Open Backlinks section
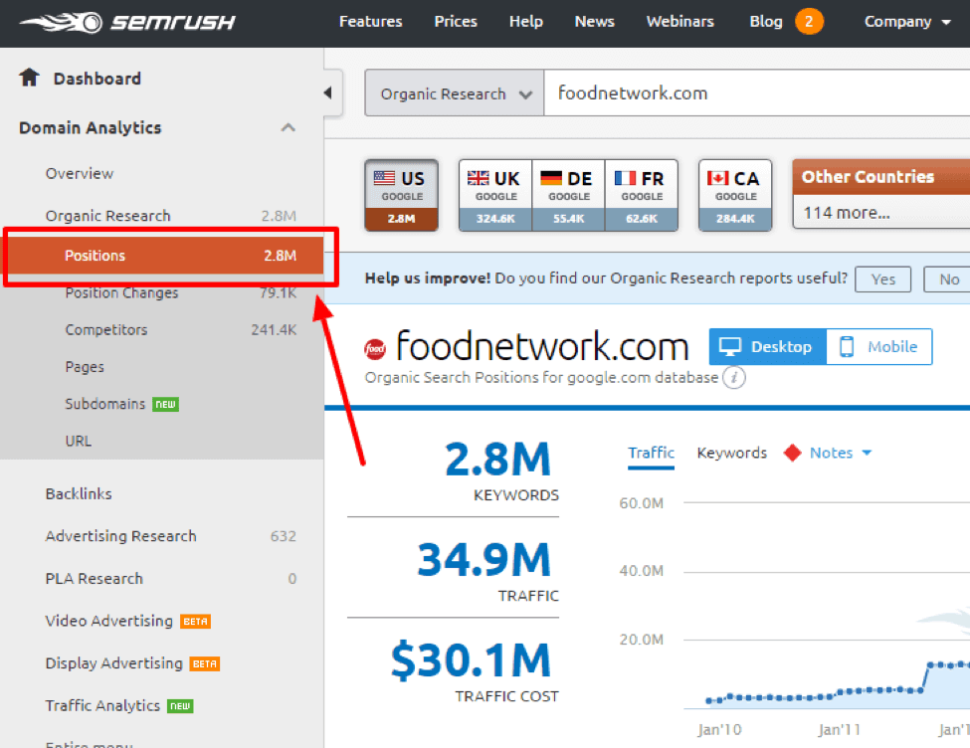 [79, 493]
